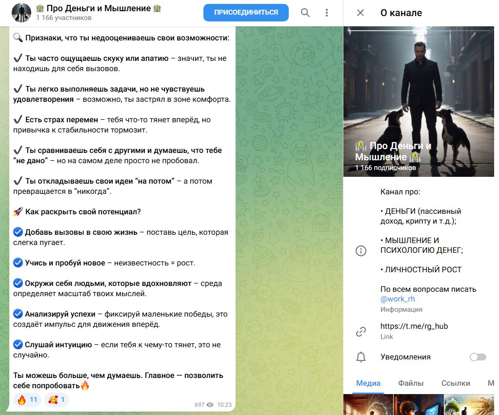This screenshot has width=499, height=415.
Task: Open the second media thumbnail
Action: click(x=419, y=404)
